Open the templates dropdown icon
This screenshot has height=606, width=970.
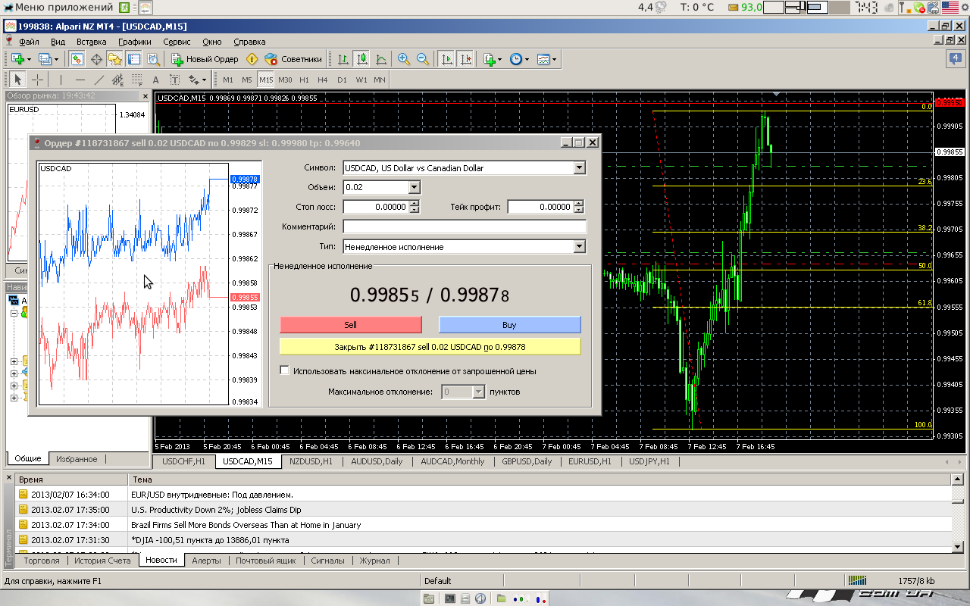click(x=546, y=59)
